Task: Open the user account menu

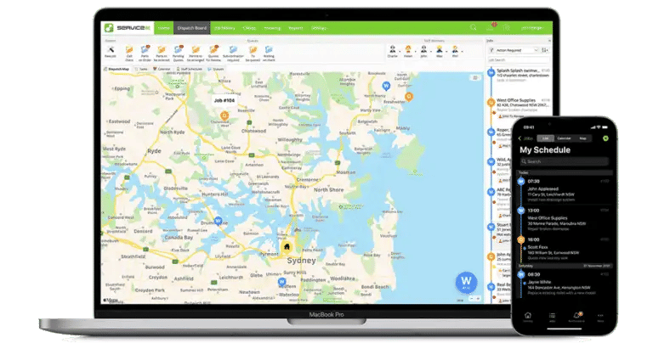Action: [532, 28]
